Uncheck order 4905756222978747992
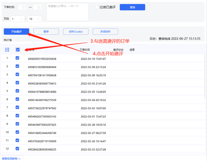Image resolution: width=207 pixels, height=161 pixels. (17, 107)
